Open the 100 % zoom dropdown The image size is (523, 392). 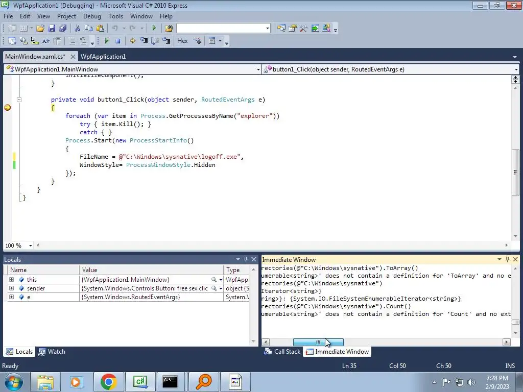pos(30,246)
